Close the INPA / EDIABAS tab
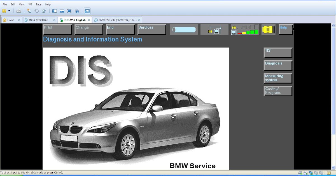The width and height of the screenshot is (336, 176). coord(54,20)
